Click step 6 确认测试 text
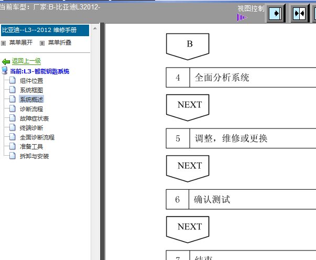316x260 pixels. tap(212, 200)
